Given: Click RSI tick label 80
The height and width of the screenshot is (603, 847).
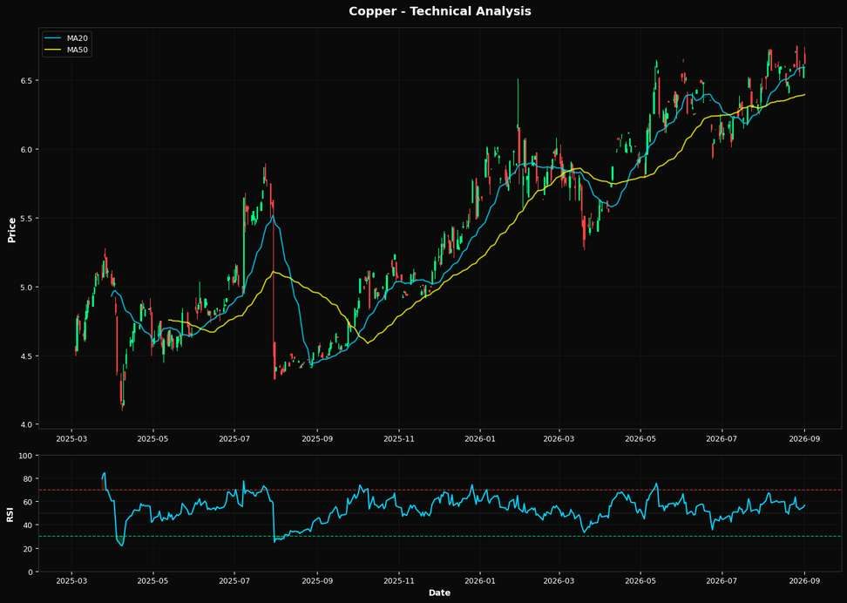Looking at the screenshot, I should click(30, 479).
